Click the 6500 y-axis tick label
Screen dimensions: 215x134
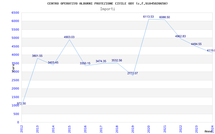(x=15, y=13)
